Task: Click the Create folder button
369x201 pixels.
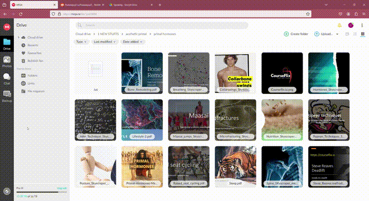Action: point(296,34)
